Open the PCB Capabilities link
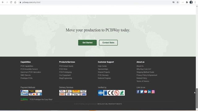Screen dimensions: 198x111 tap(27, 66)
